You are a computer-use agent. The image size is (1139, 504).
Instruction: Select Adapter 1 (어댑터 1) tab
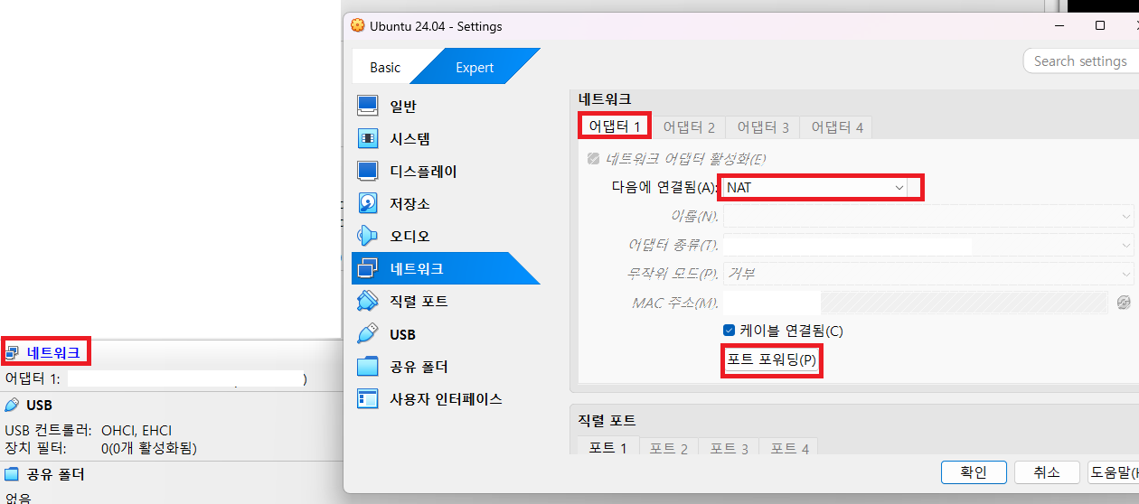coord(615,126)
